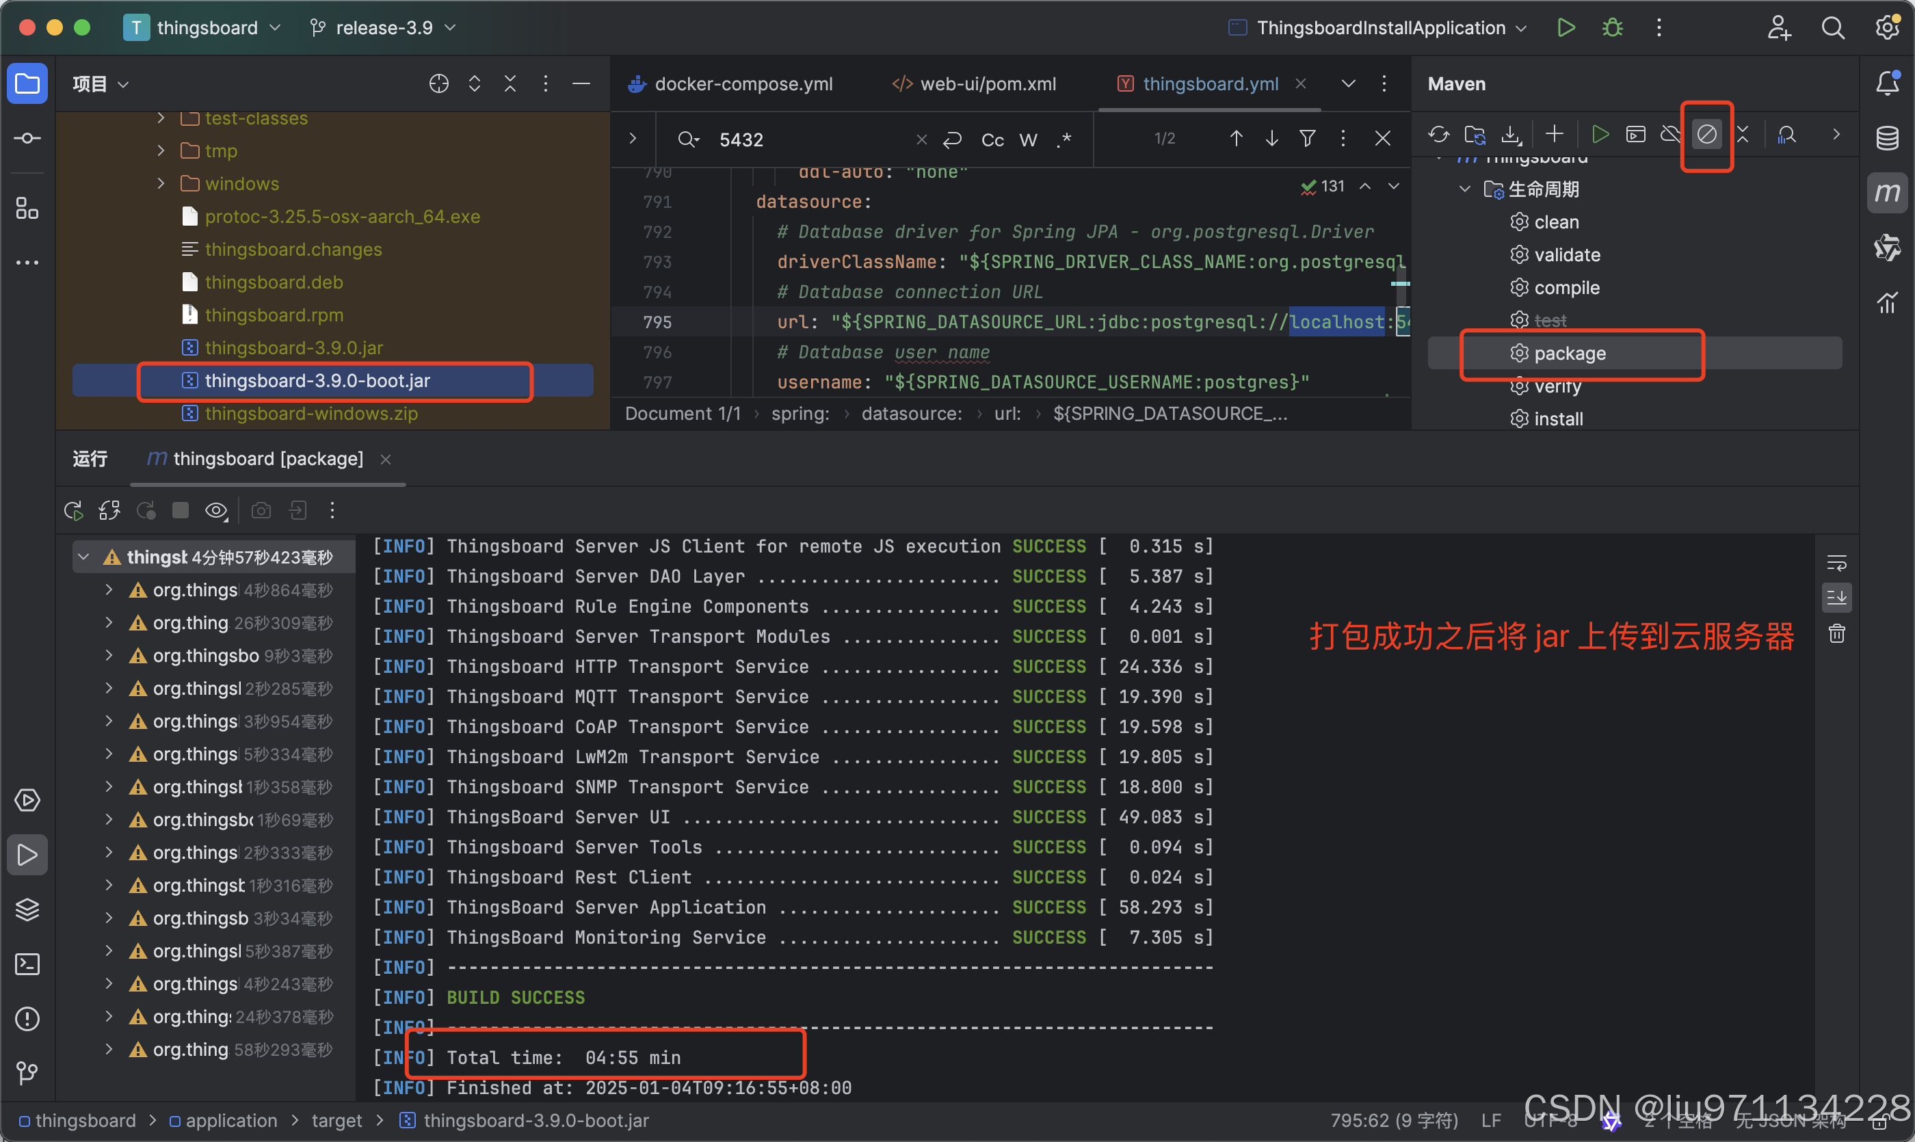Image resolution: width=1915 pixels, height=1142 pixels.
Task: Collapse the windows folder in project tree
Action: tap(161, 183)
